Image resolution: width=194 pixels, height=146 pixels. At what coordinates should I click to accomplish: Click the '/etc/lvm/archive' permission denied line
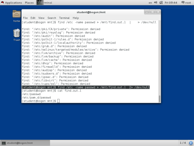pyautogui.click(x=59, y=53)
